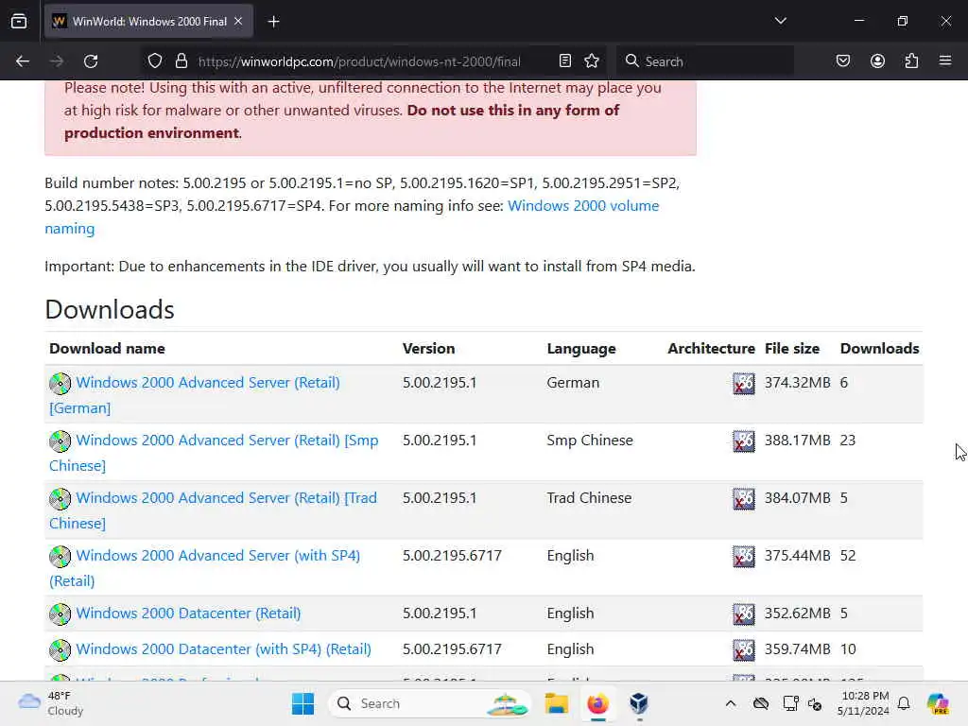Select the 374.32MB file size cell
Image resolution: width=968 pixels, height=726 pixels.
(x=798, y=383)
